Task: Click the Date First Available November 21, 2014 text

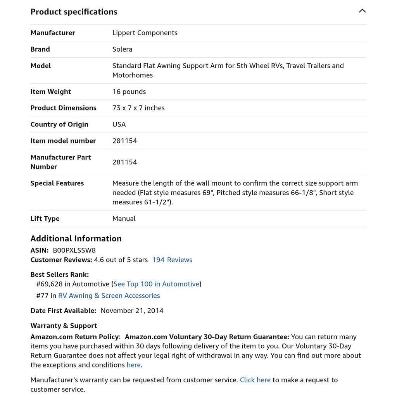Action: click(132, 311)
